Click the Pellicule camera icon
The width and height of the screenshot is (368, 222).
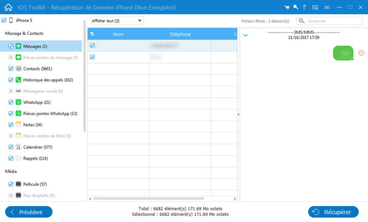pyautogui.click(x=18, y=184)
